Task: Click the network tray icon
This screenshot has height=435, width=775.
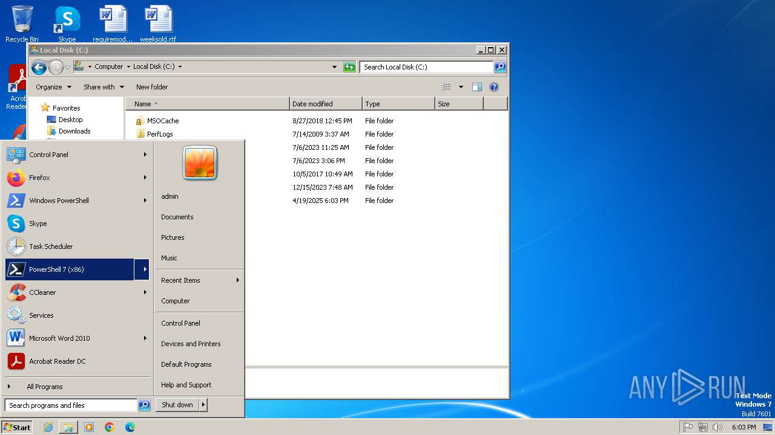Action: tap(703, 427)
